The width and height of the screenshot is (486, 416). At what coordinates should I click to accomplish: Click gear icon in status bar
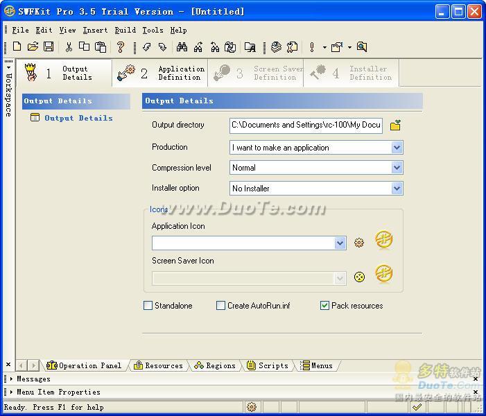coord(252,407)
